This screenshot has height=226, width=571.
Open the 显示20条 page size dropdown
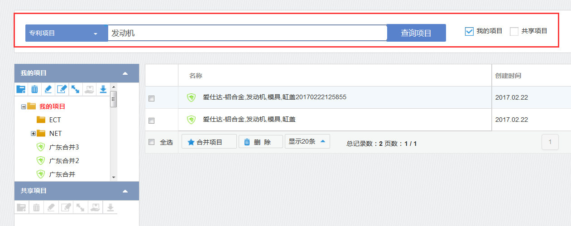[307, 141]
